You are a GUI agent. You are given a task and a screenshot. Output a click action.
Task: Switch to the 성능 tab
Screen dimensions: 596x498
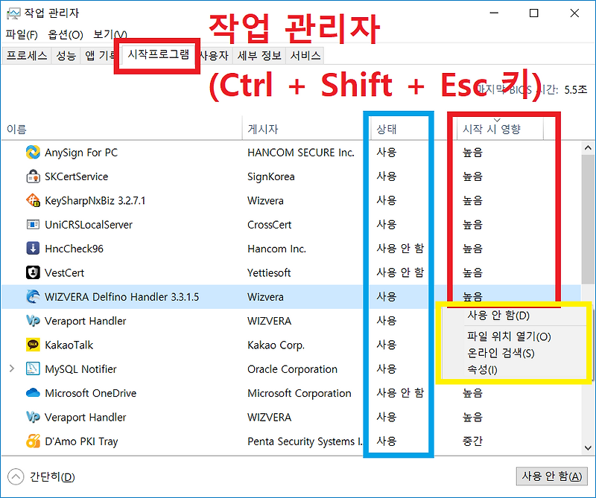point(66,56)
